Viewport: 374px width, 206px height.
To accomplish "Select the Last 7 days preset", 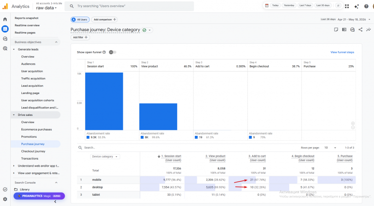I will point(305,5).
